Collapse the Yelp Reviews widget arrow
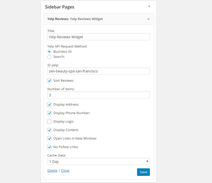 click(x=148, y=19)
